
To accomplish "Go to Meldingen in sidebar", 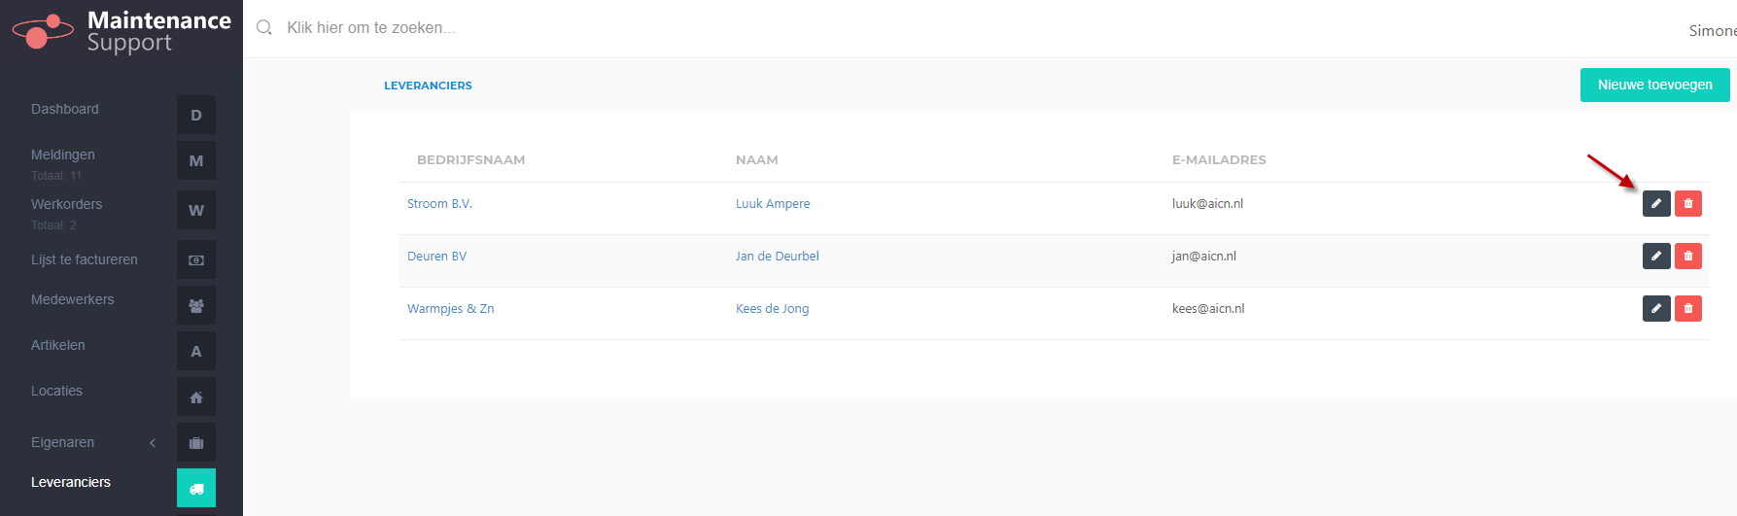I will pos(63,155).
